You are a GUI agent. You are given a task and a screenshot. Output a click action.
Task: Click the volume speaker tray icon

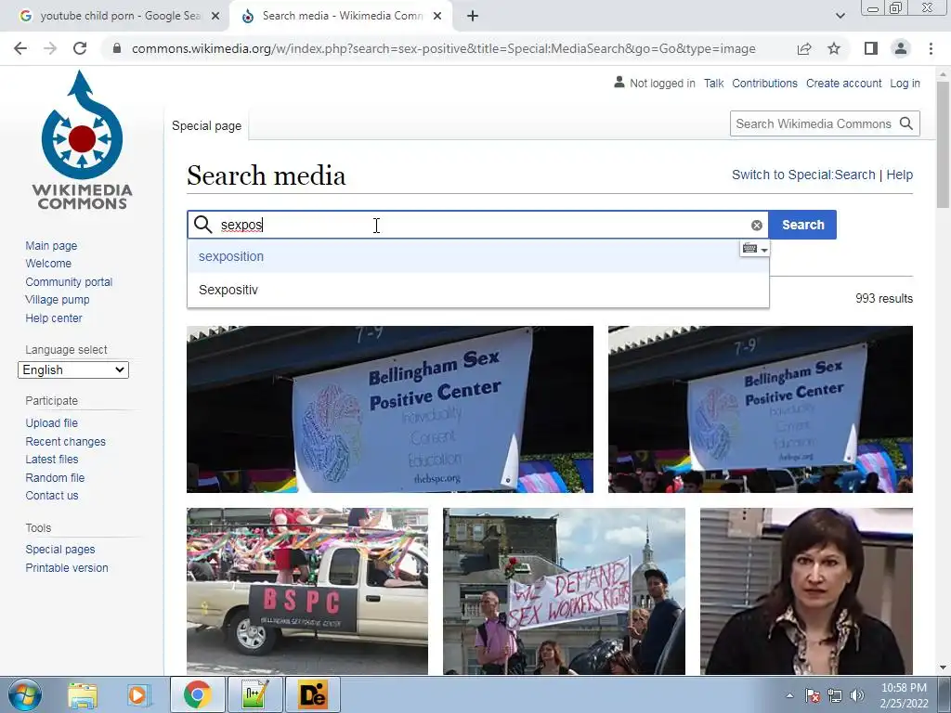tap(857, 695)
